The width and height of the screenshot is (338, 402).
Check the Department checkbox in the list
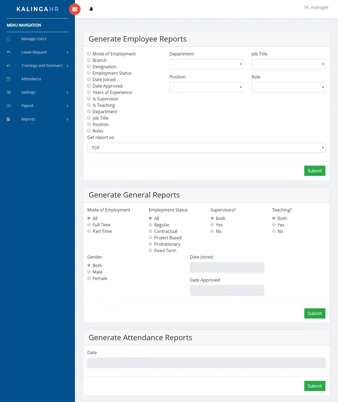coord(89,111)
